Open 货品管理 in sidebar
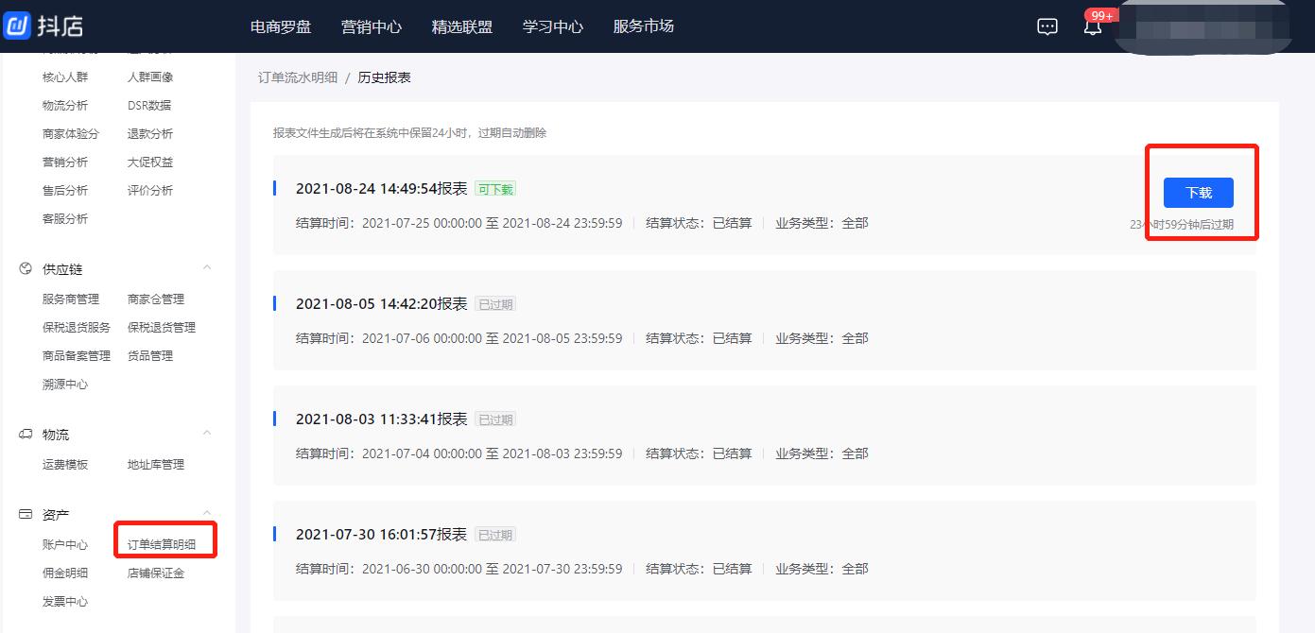 coord(150,355)
